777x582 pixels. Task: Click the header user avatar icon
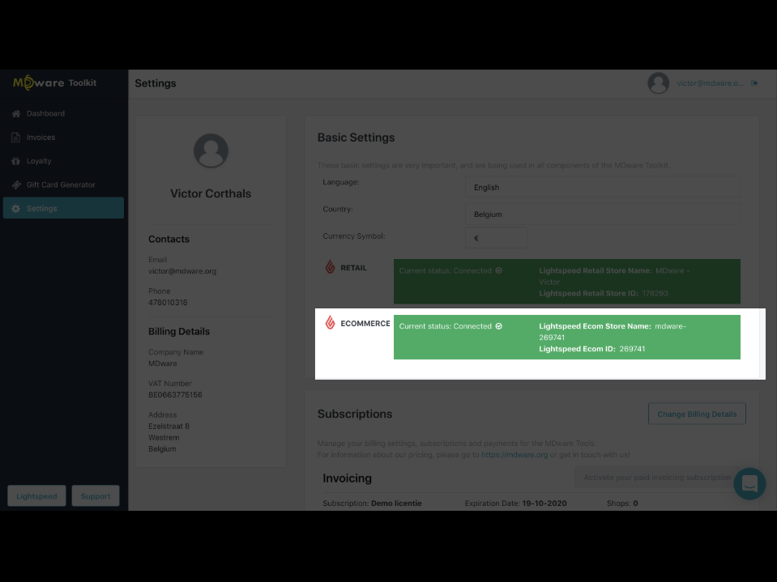click(x=658, y=83)
